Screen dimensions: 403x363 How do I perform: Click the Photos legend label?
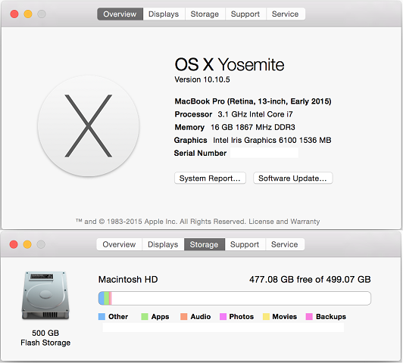(242, 317)
